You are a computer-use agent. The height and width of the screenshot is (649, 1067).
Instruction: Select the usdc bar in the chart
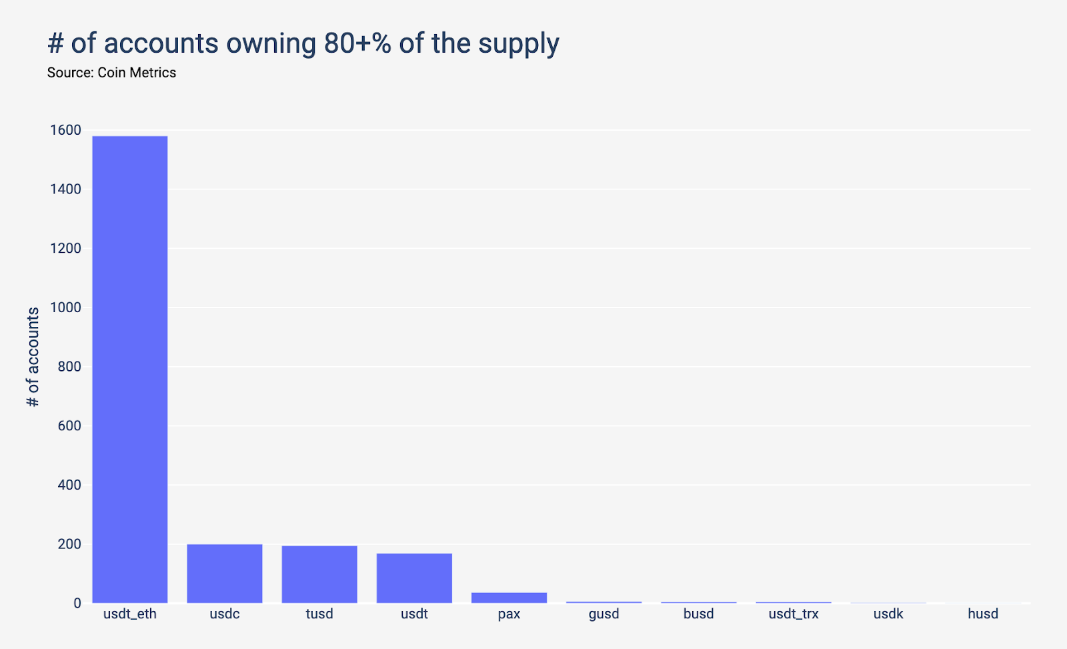pyautogui.click(x=225, y=574)
